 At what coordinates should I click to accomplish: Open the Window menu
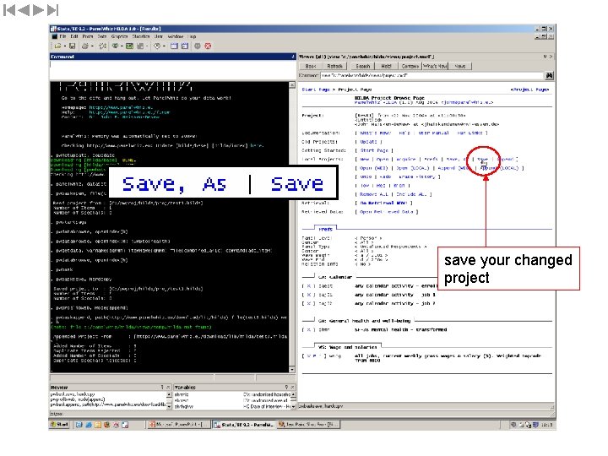click(x=176, y=36)
